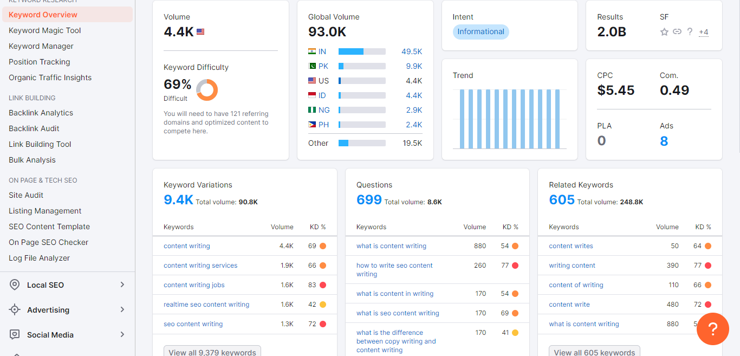Expand the Advertising section

(122, 309)
